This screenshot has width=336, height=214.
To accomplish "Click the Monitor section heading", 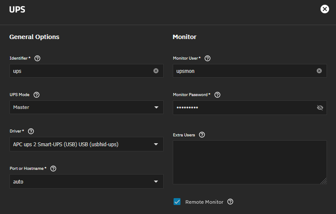I will click(184, 37).
